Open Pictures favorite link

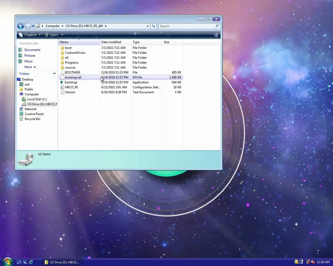[30, 56]
